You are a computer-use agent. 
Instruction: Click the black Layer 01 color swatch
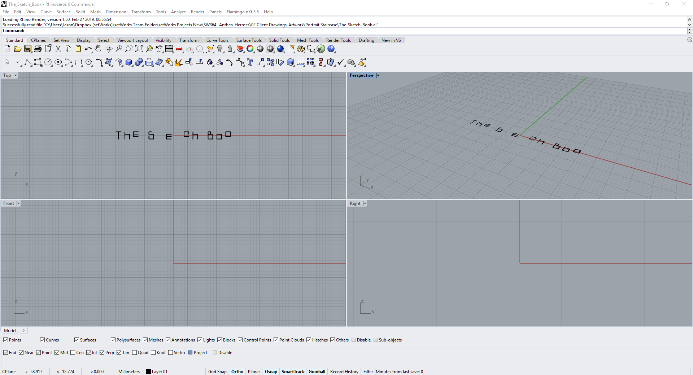click(149, 372)
